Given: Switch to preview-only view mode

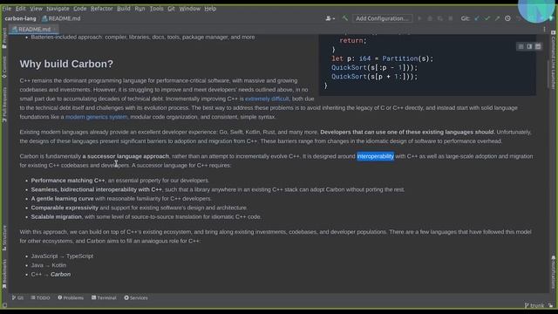Looking at the screenshot, I should [538, 46].
